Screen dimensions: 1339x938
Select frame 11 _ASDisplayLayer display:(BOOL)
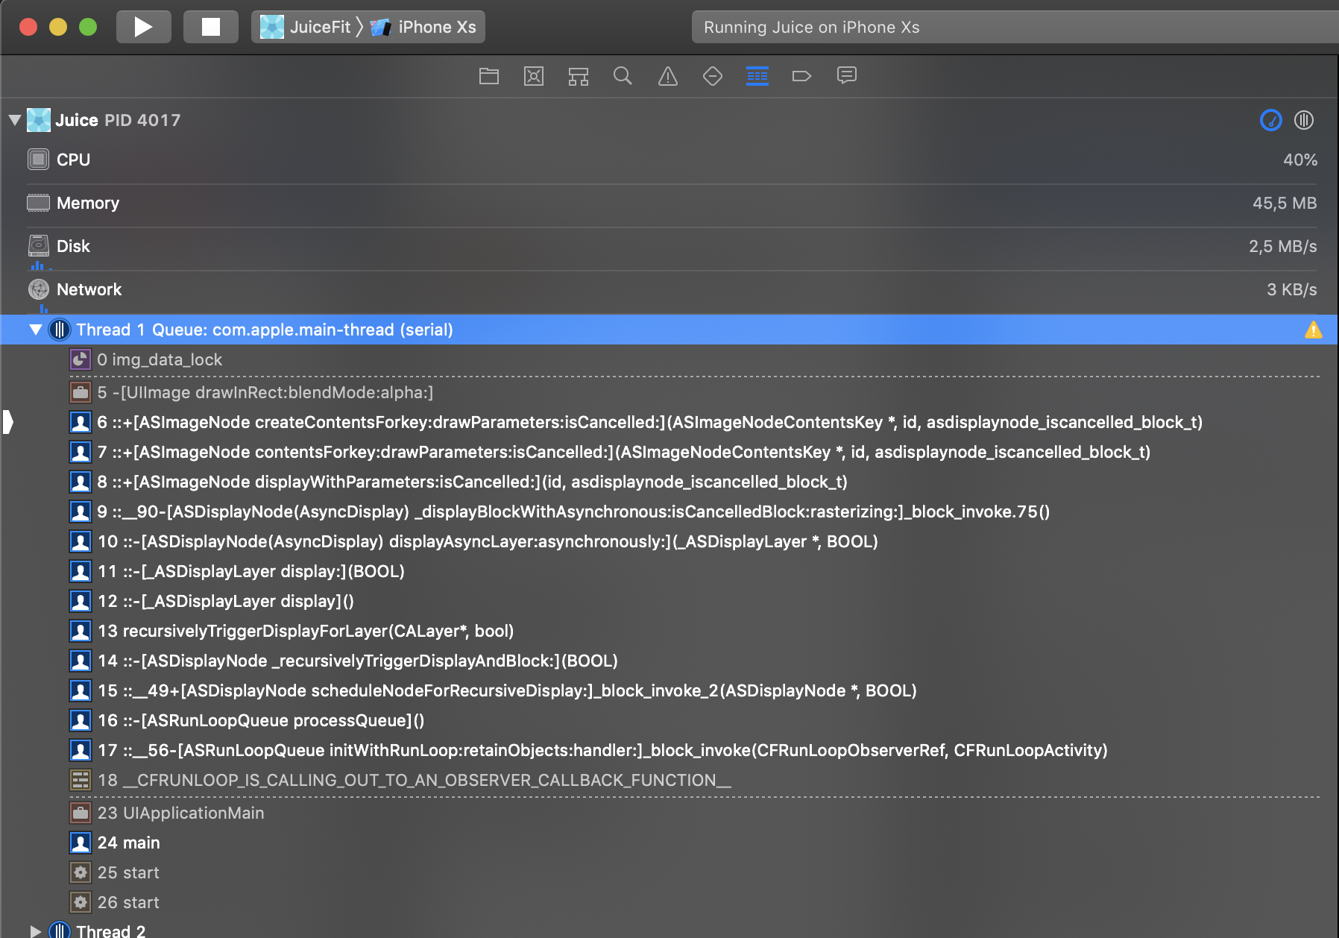669,571
